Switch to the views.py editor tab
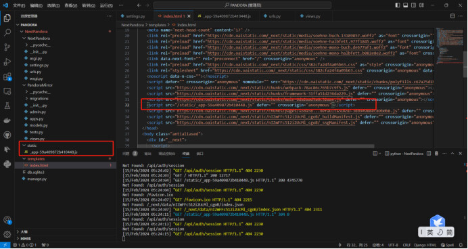Viewport: 468px width, 249px height. point(313,16)
